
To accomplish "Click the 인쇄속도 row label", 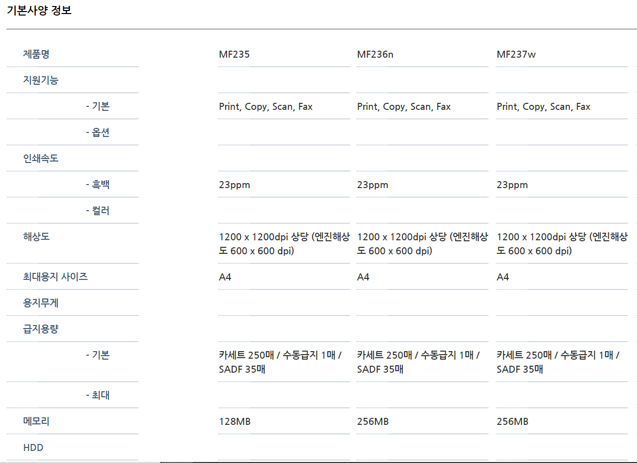I will click(41, 159).
